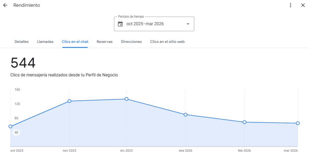Close the Rendimiento panel
The image size is (309, 159).
[x=303, y=5]
